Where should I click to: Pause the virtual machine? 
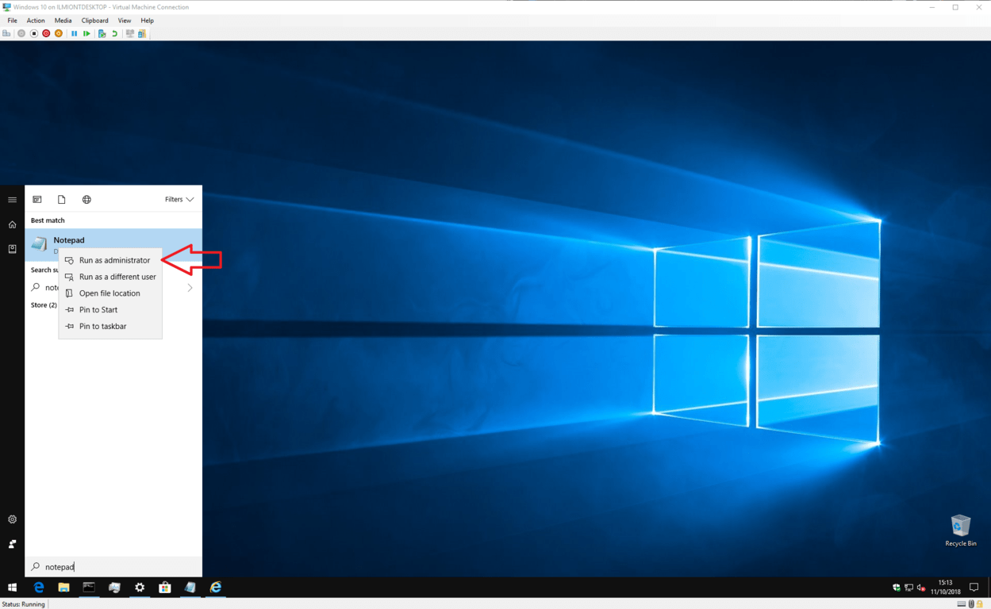tap(75, 33)
